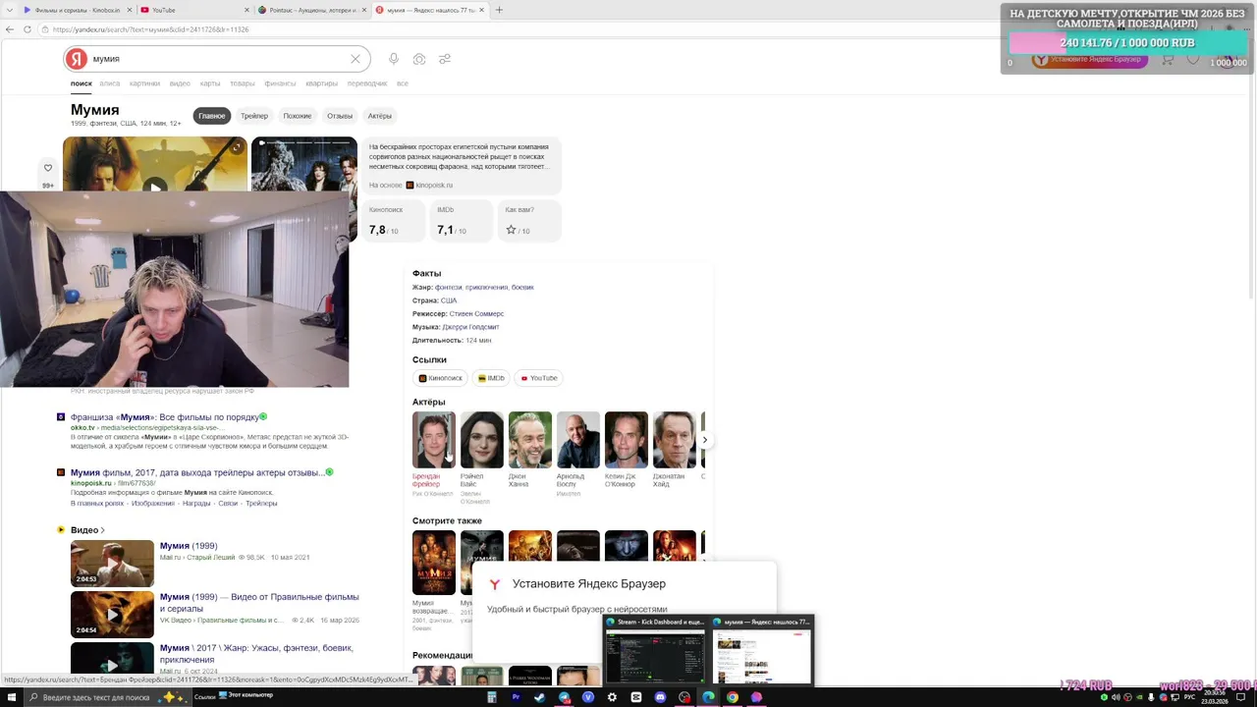The image size is (1257, 707).
Task: Start voice search with microphone icon
Action: click(394, 59)
